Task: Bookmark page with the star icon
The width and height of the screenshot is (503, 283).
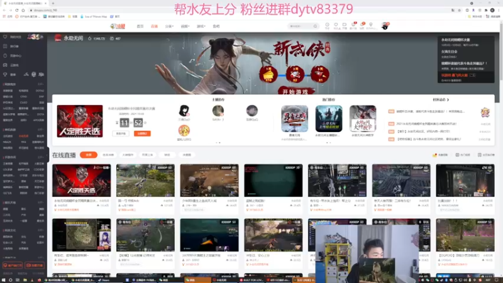Action: point(460,10)
